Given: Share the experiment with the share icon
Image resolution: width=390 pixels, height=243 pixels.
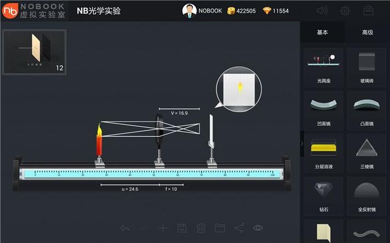Looking at the screenshot, I should [239, 228].
